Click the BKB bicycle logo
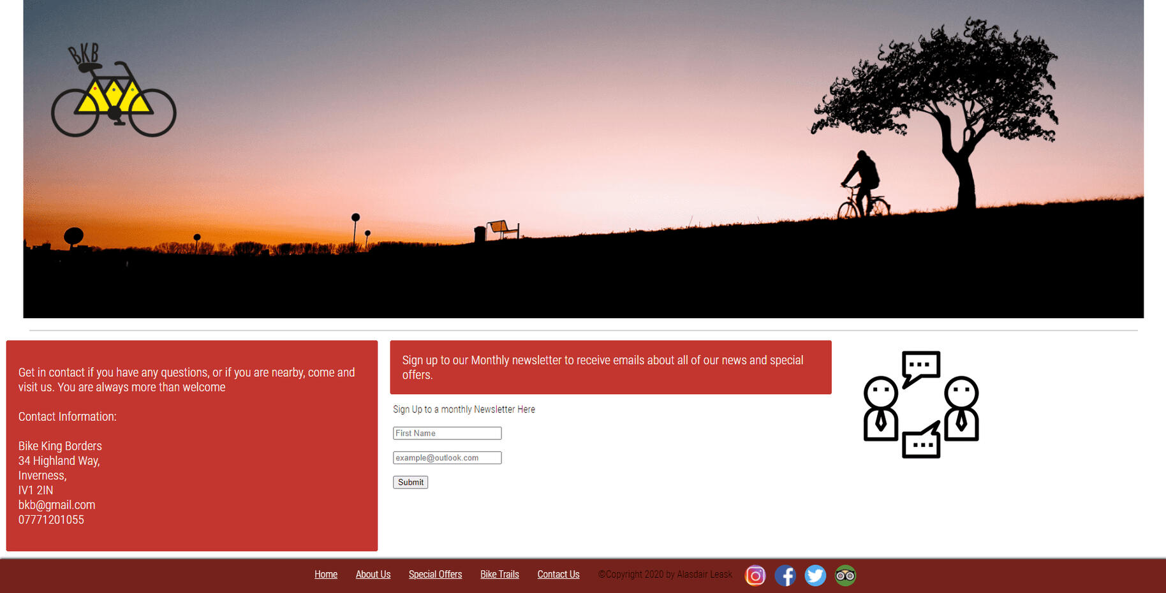The image size is (1166, 593). pyautogui.click(x=114, y=91)
